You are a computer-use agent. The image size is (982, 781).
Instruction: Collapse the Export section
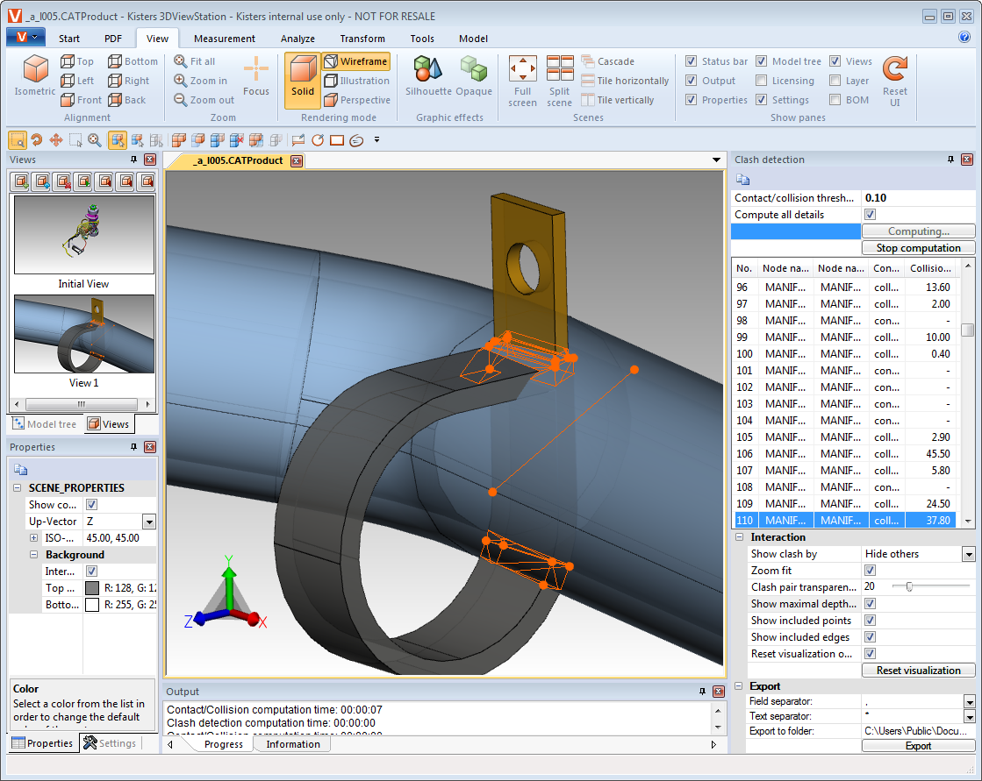[739, 686]
